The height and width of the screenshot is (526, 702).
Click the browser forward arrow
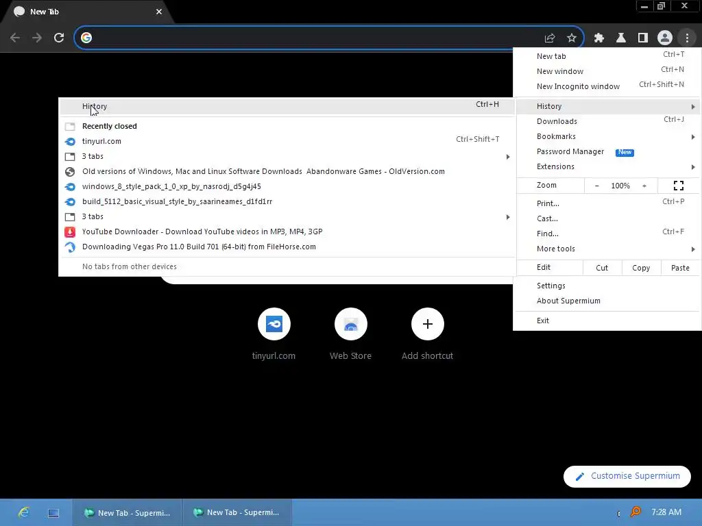click(37, 38)
